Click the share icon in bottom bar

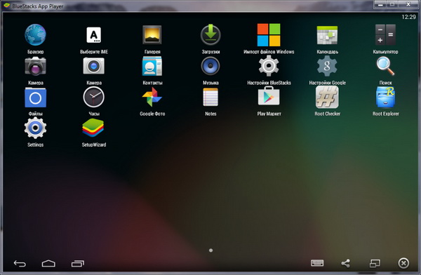coord(345,263)
